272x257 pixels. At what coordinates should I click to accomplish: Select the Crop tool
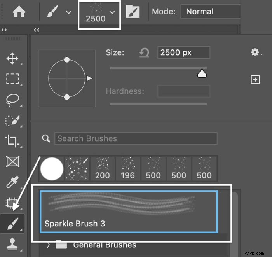(12, 141)
